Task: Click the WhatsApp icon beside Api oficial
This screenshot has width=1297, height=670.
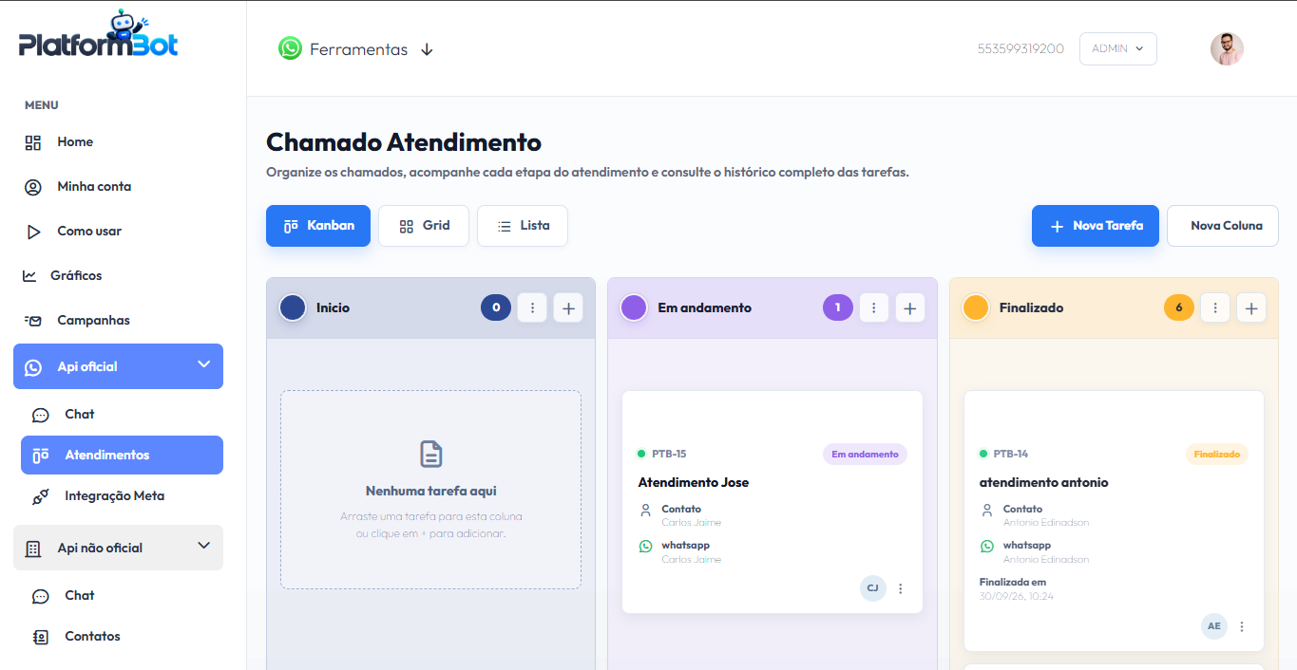Action: click(x=34, y=367)
